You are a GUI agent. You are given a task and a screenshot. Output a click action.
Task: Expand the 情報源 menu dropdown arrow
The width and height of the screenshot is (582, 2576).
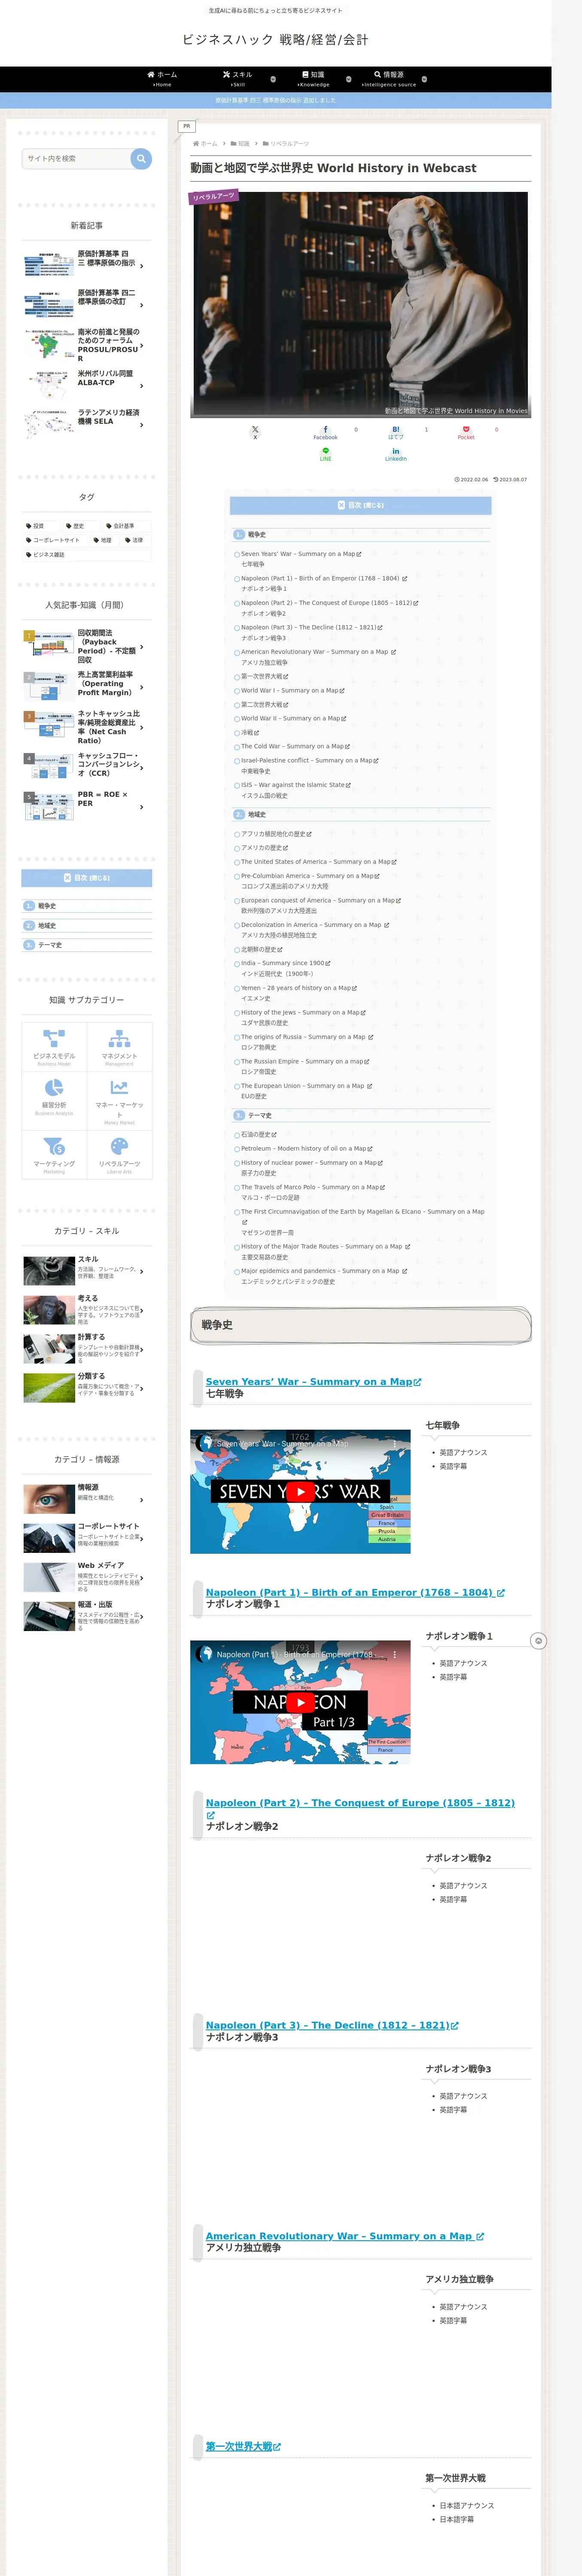(424, 79)
